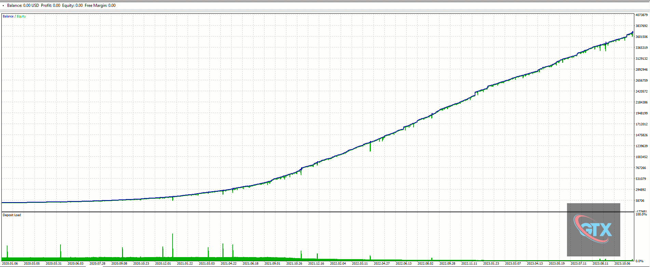Click the Balance: 0.00 USD header text
The width and height of the screenshot is (650, 267).
[x=23, y=5]
